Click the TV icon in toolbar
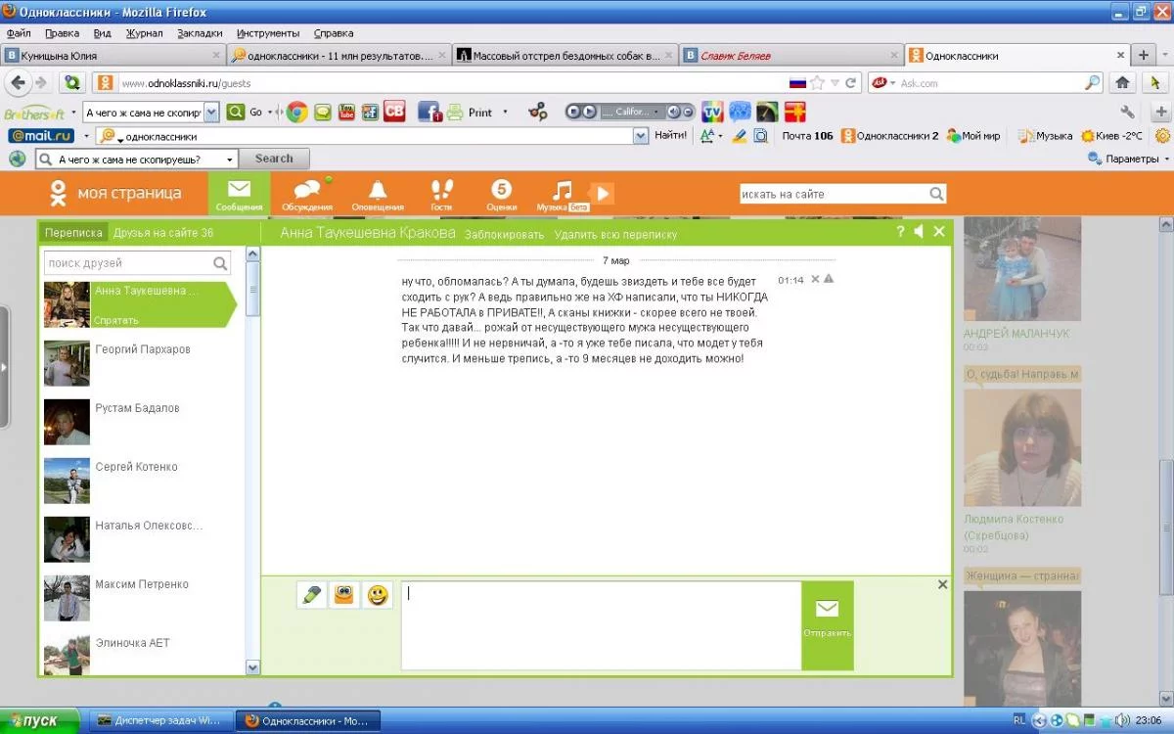This screenshot has width=1174, height=734. (x=712, y=112)
